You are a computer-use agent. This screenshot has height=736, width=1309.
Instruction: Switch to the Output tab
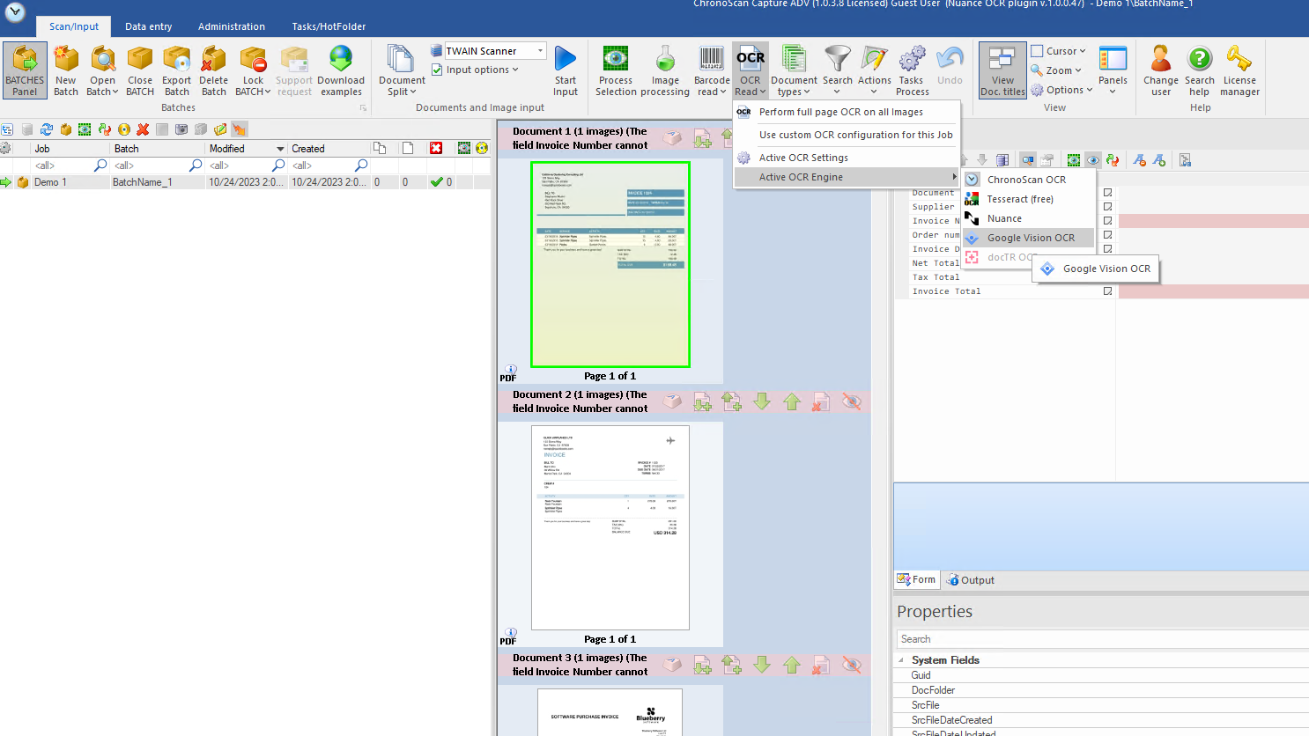point(971,580)
